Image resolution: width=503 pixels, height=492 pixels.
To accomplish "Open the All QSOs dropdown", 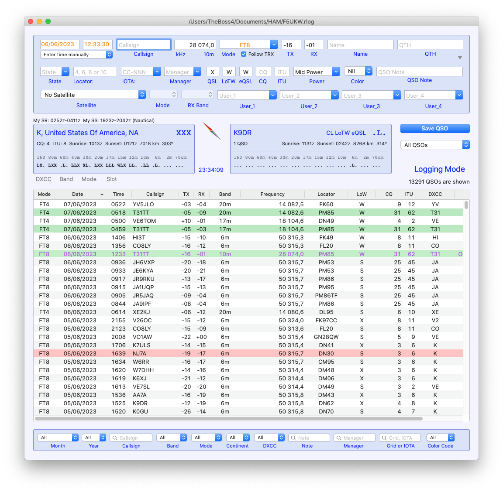I will coord(465,145).
